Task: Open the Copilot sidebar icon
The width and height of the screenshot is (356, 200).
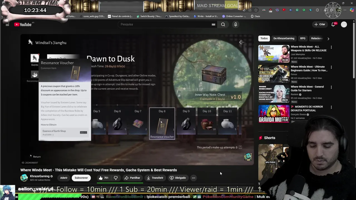Action: pos(352,10)
